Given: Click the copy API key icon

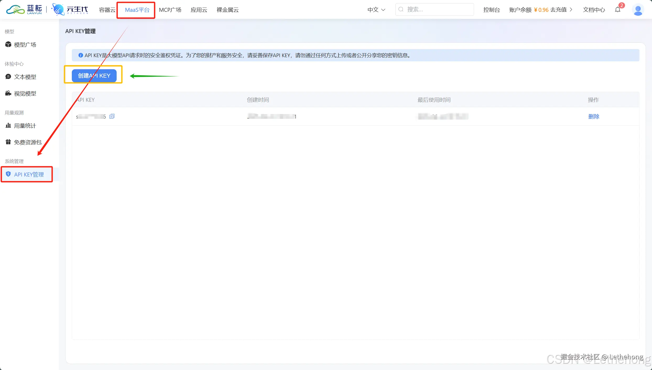Looking at the screenshot, I should 112,116.
